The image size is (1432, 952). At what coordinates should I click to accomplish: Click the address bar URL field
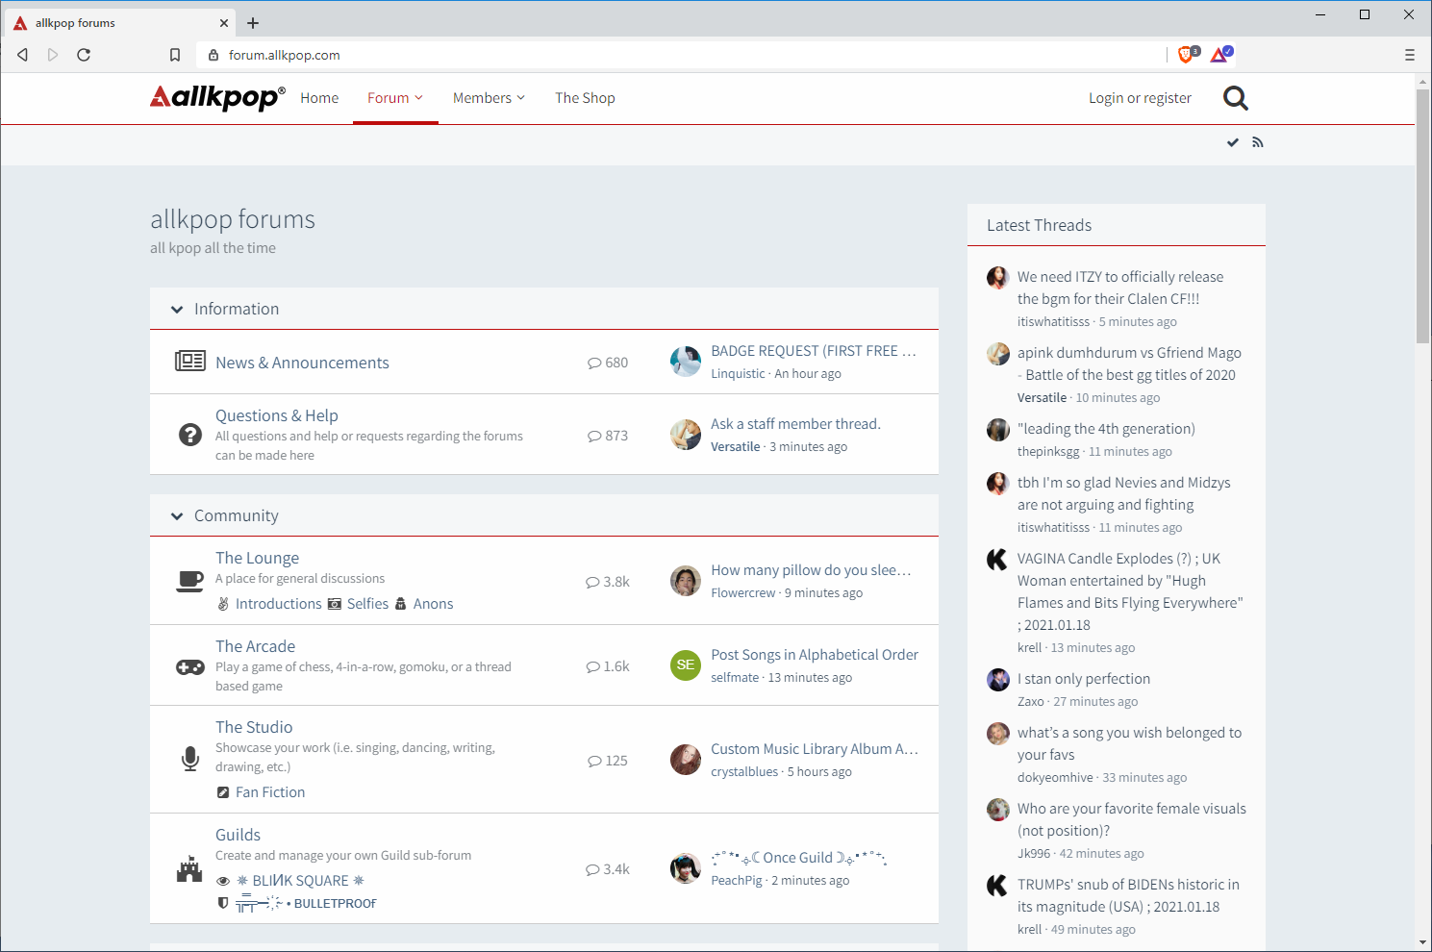tap(673, 55)
